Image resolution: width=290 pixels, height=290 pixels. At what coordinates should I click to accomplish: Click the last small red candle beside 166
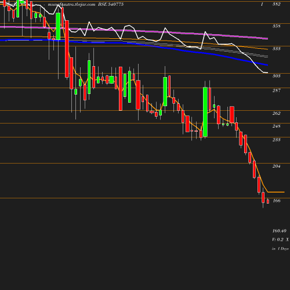coord(268,201)
